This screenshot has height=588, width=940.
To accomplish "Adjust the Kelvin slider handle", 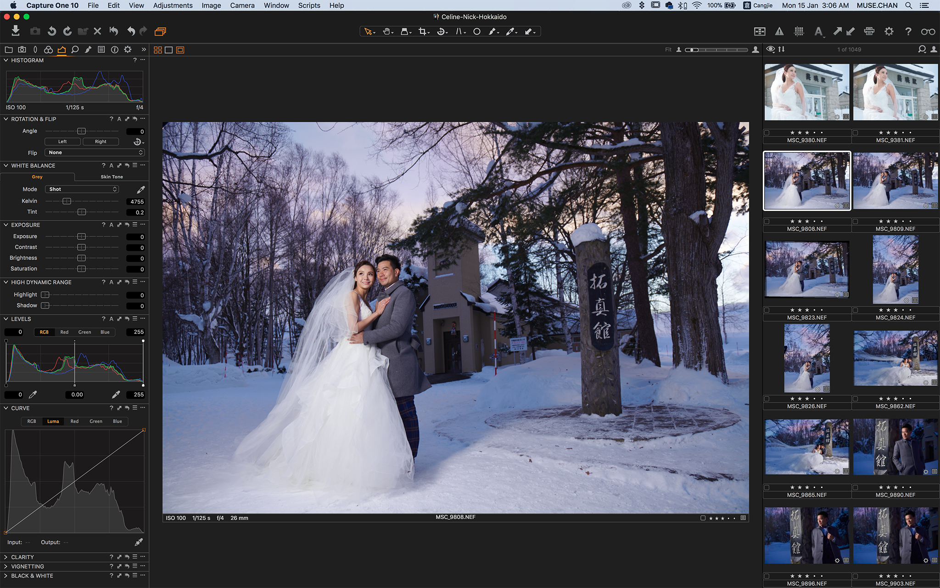I will (x=67, y=201).
